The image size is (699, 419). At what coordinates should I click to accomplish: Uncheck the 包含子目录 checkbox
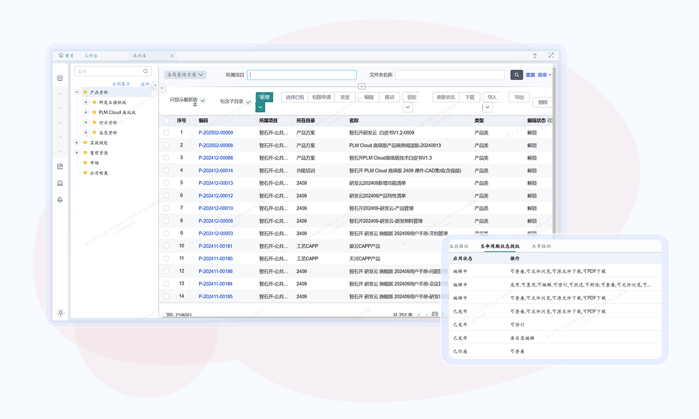click(249, 102)
